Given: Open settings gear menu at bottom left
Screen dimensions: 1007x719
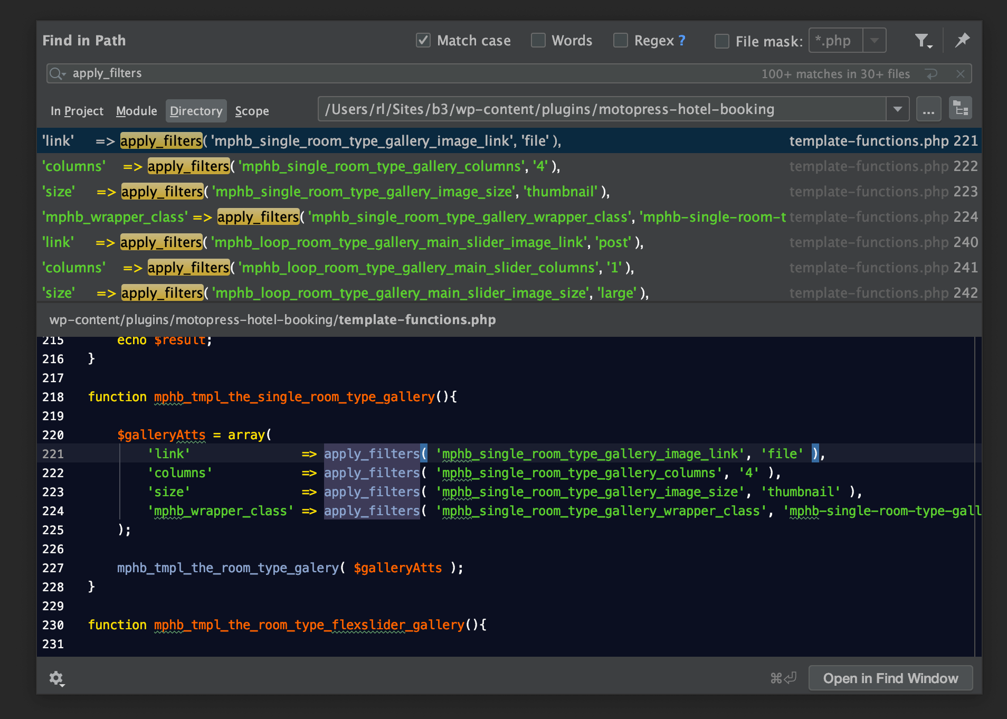Looking at the screenshot, I should coord(56,678).
